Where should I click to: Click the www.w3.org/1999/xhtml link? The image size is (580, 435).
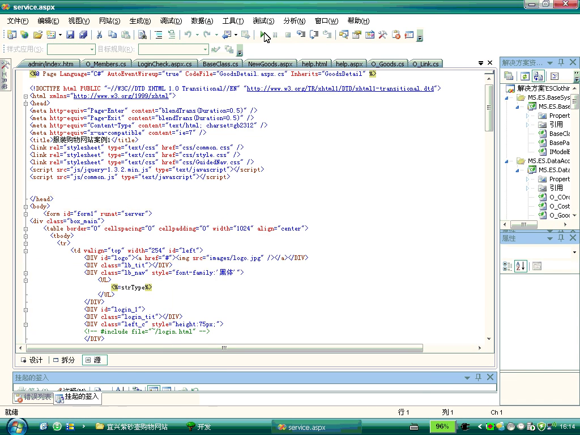coord(121,96)
